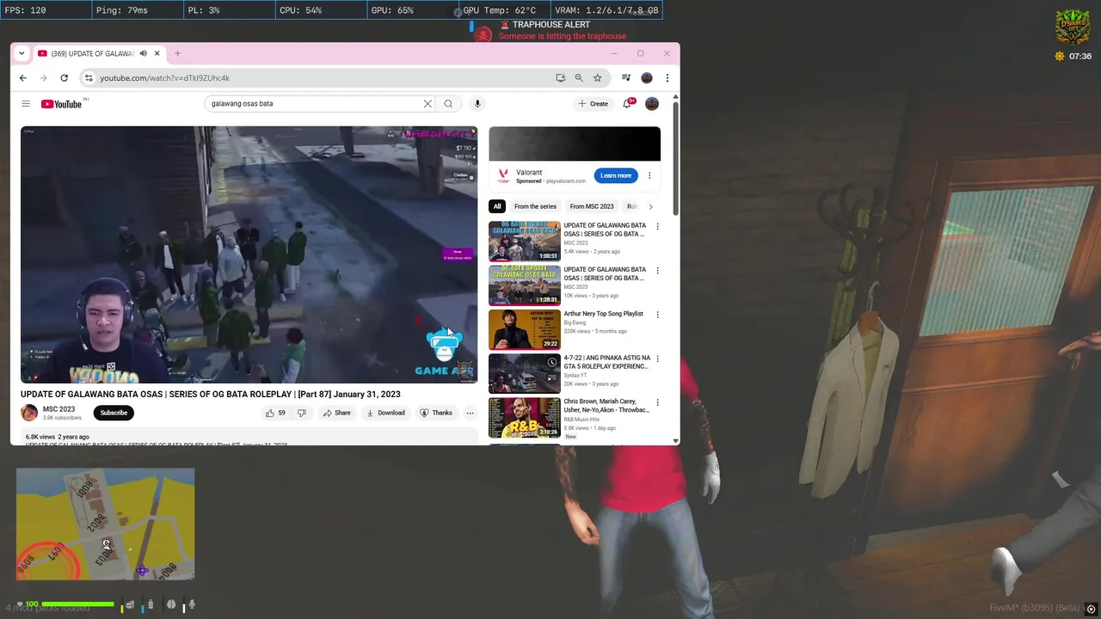The height and width of the screenshot is (619, 1101).
Task: Click the Download button
Action: (x=385, y=413)
